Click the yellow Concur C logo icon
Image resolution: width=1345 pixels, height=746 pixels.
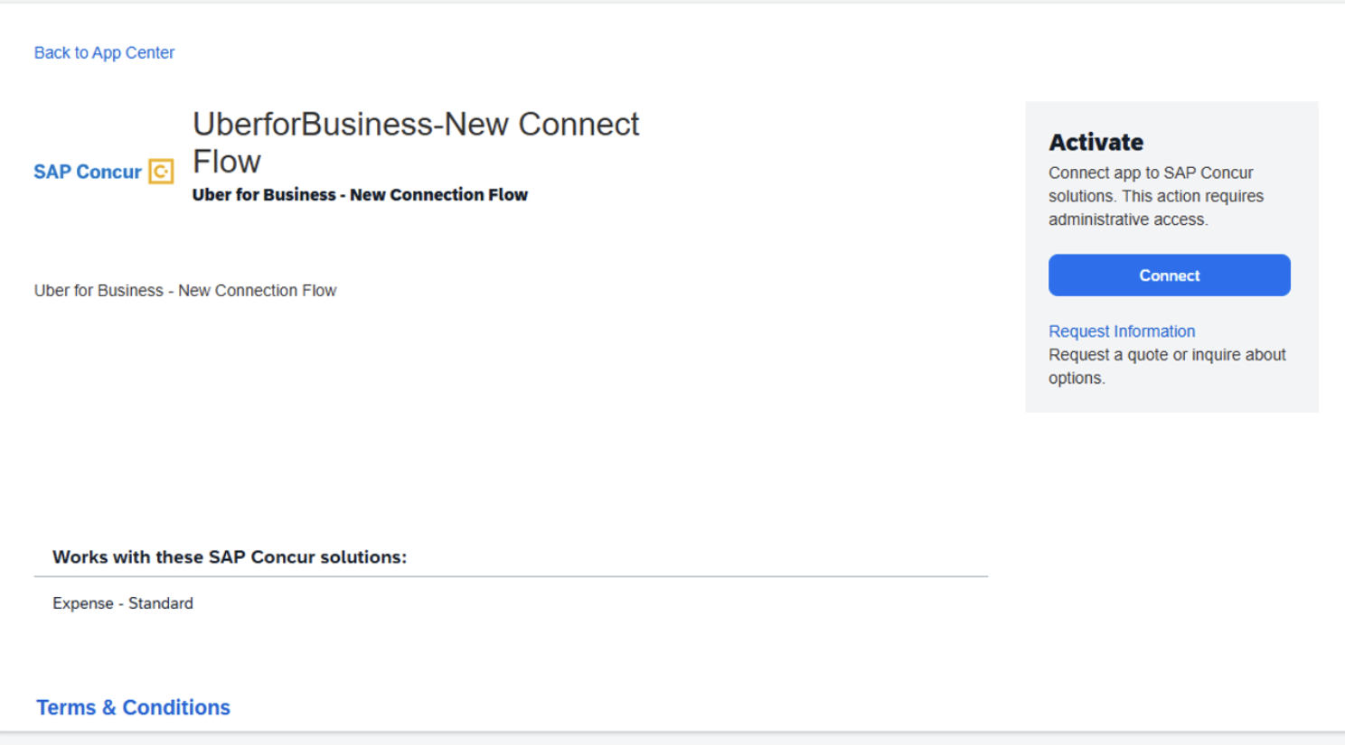161,172
